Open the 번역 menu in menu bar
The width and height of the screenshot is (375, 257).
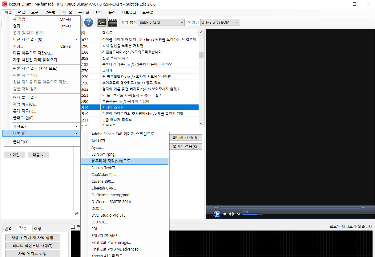tap(99, 12)
